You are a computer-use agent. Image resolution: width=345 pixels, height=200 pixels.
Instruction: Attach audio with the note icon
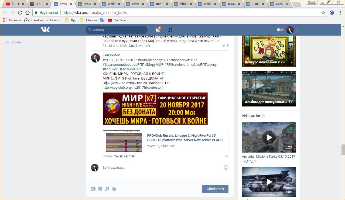(107, 189)
